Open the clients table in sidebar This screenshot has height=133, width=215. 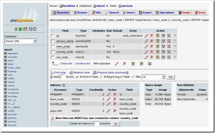pyautogui.click(x=11, y=82)
